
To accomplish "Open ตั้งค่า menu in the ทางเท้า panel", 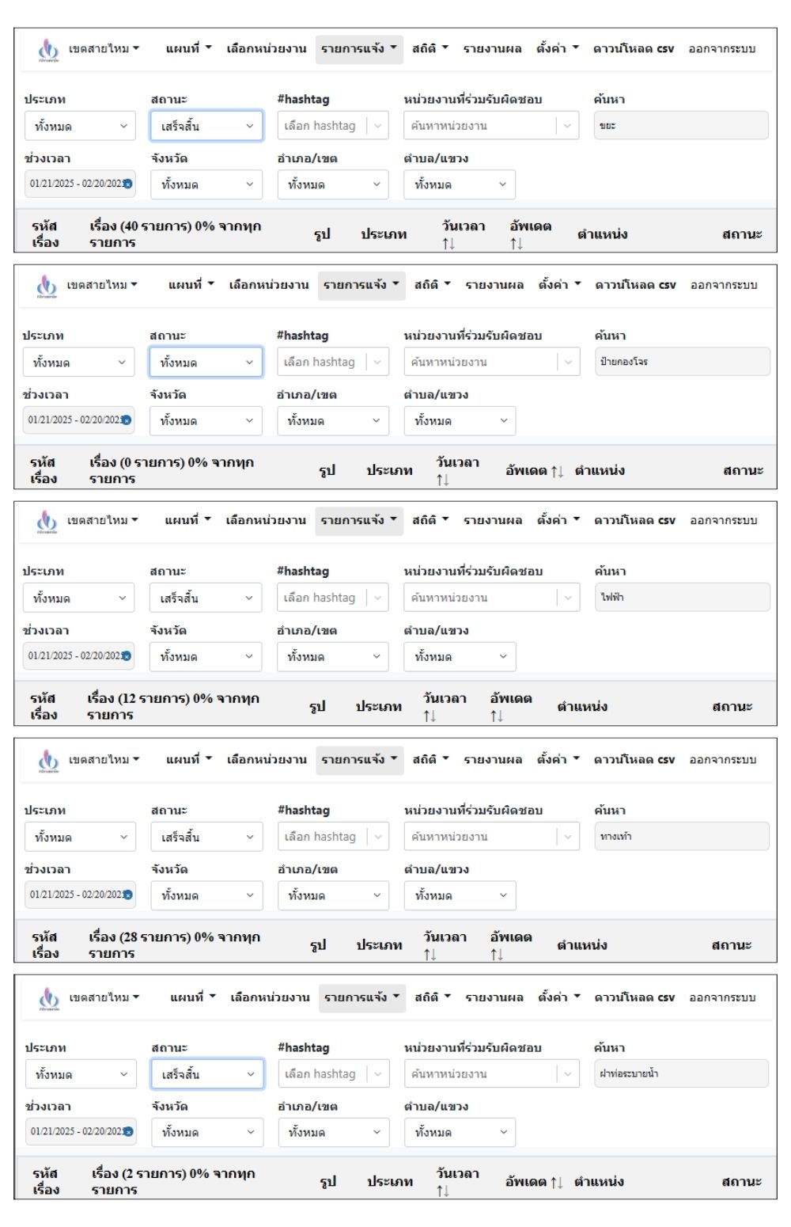I will 558,760.
